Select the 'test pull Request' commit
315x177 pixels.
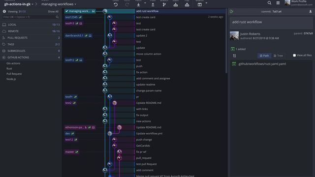[x=146, y=164]
